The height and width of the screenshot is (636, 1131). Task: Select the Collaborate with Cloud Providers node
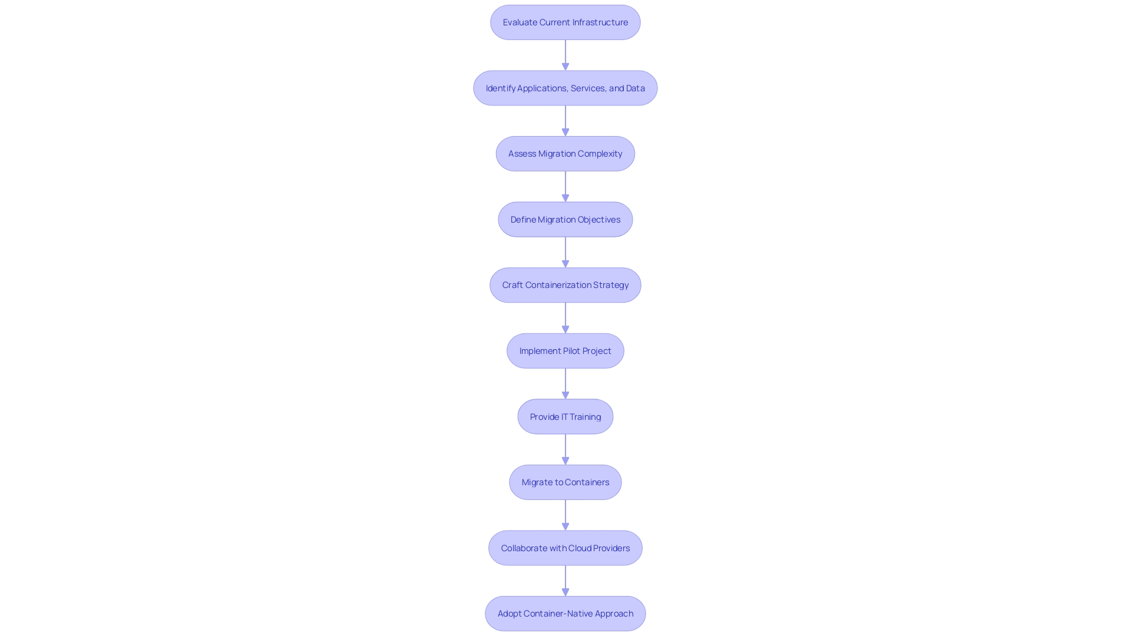(x=565, y=548)
